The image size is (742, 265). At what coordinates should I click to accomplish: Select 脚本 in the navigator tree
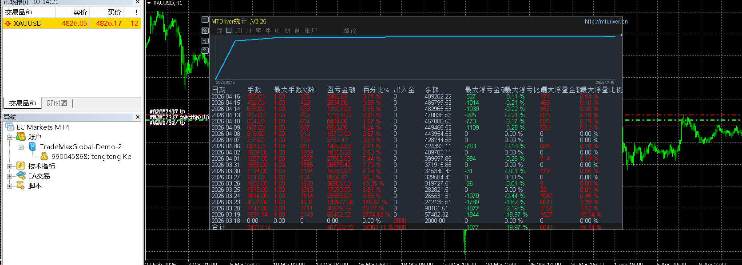point(35,186)
